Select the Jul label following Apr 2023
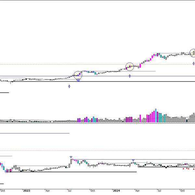This screenshot has width=195, height=195. (x=70, y=191)
